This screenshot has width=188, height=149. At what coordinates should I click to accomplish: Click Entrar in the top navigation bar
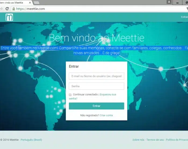184,17
